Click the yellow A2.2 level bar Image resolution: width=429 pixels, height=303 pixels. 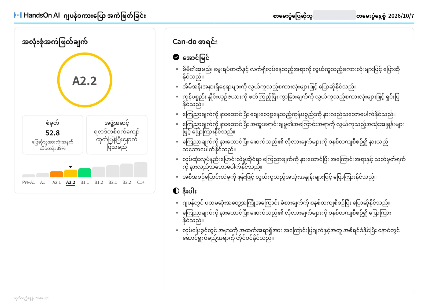point(71,173)
